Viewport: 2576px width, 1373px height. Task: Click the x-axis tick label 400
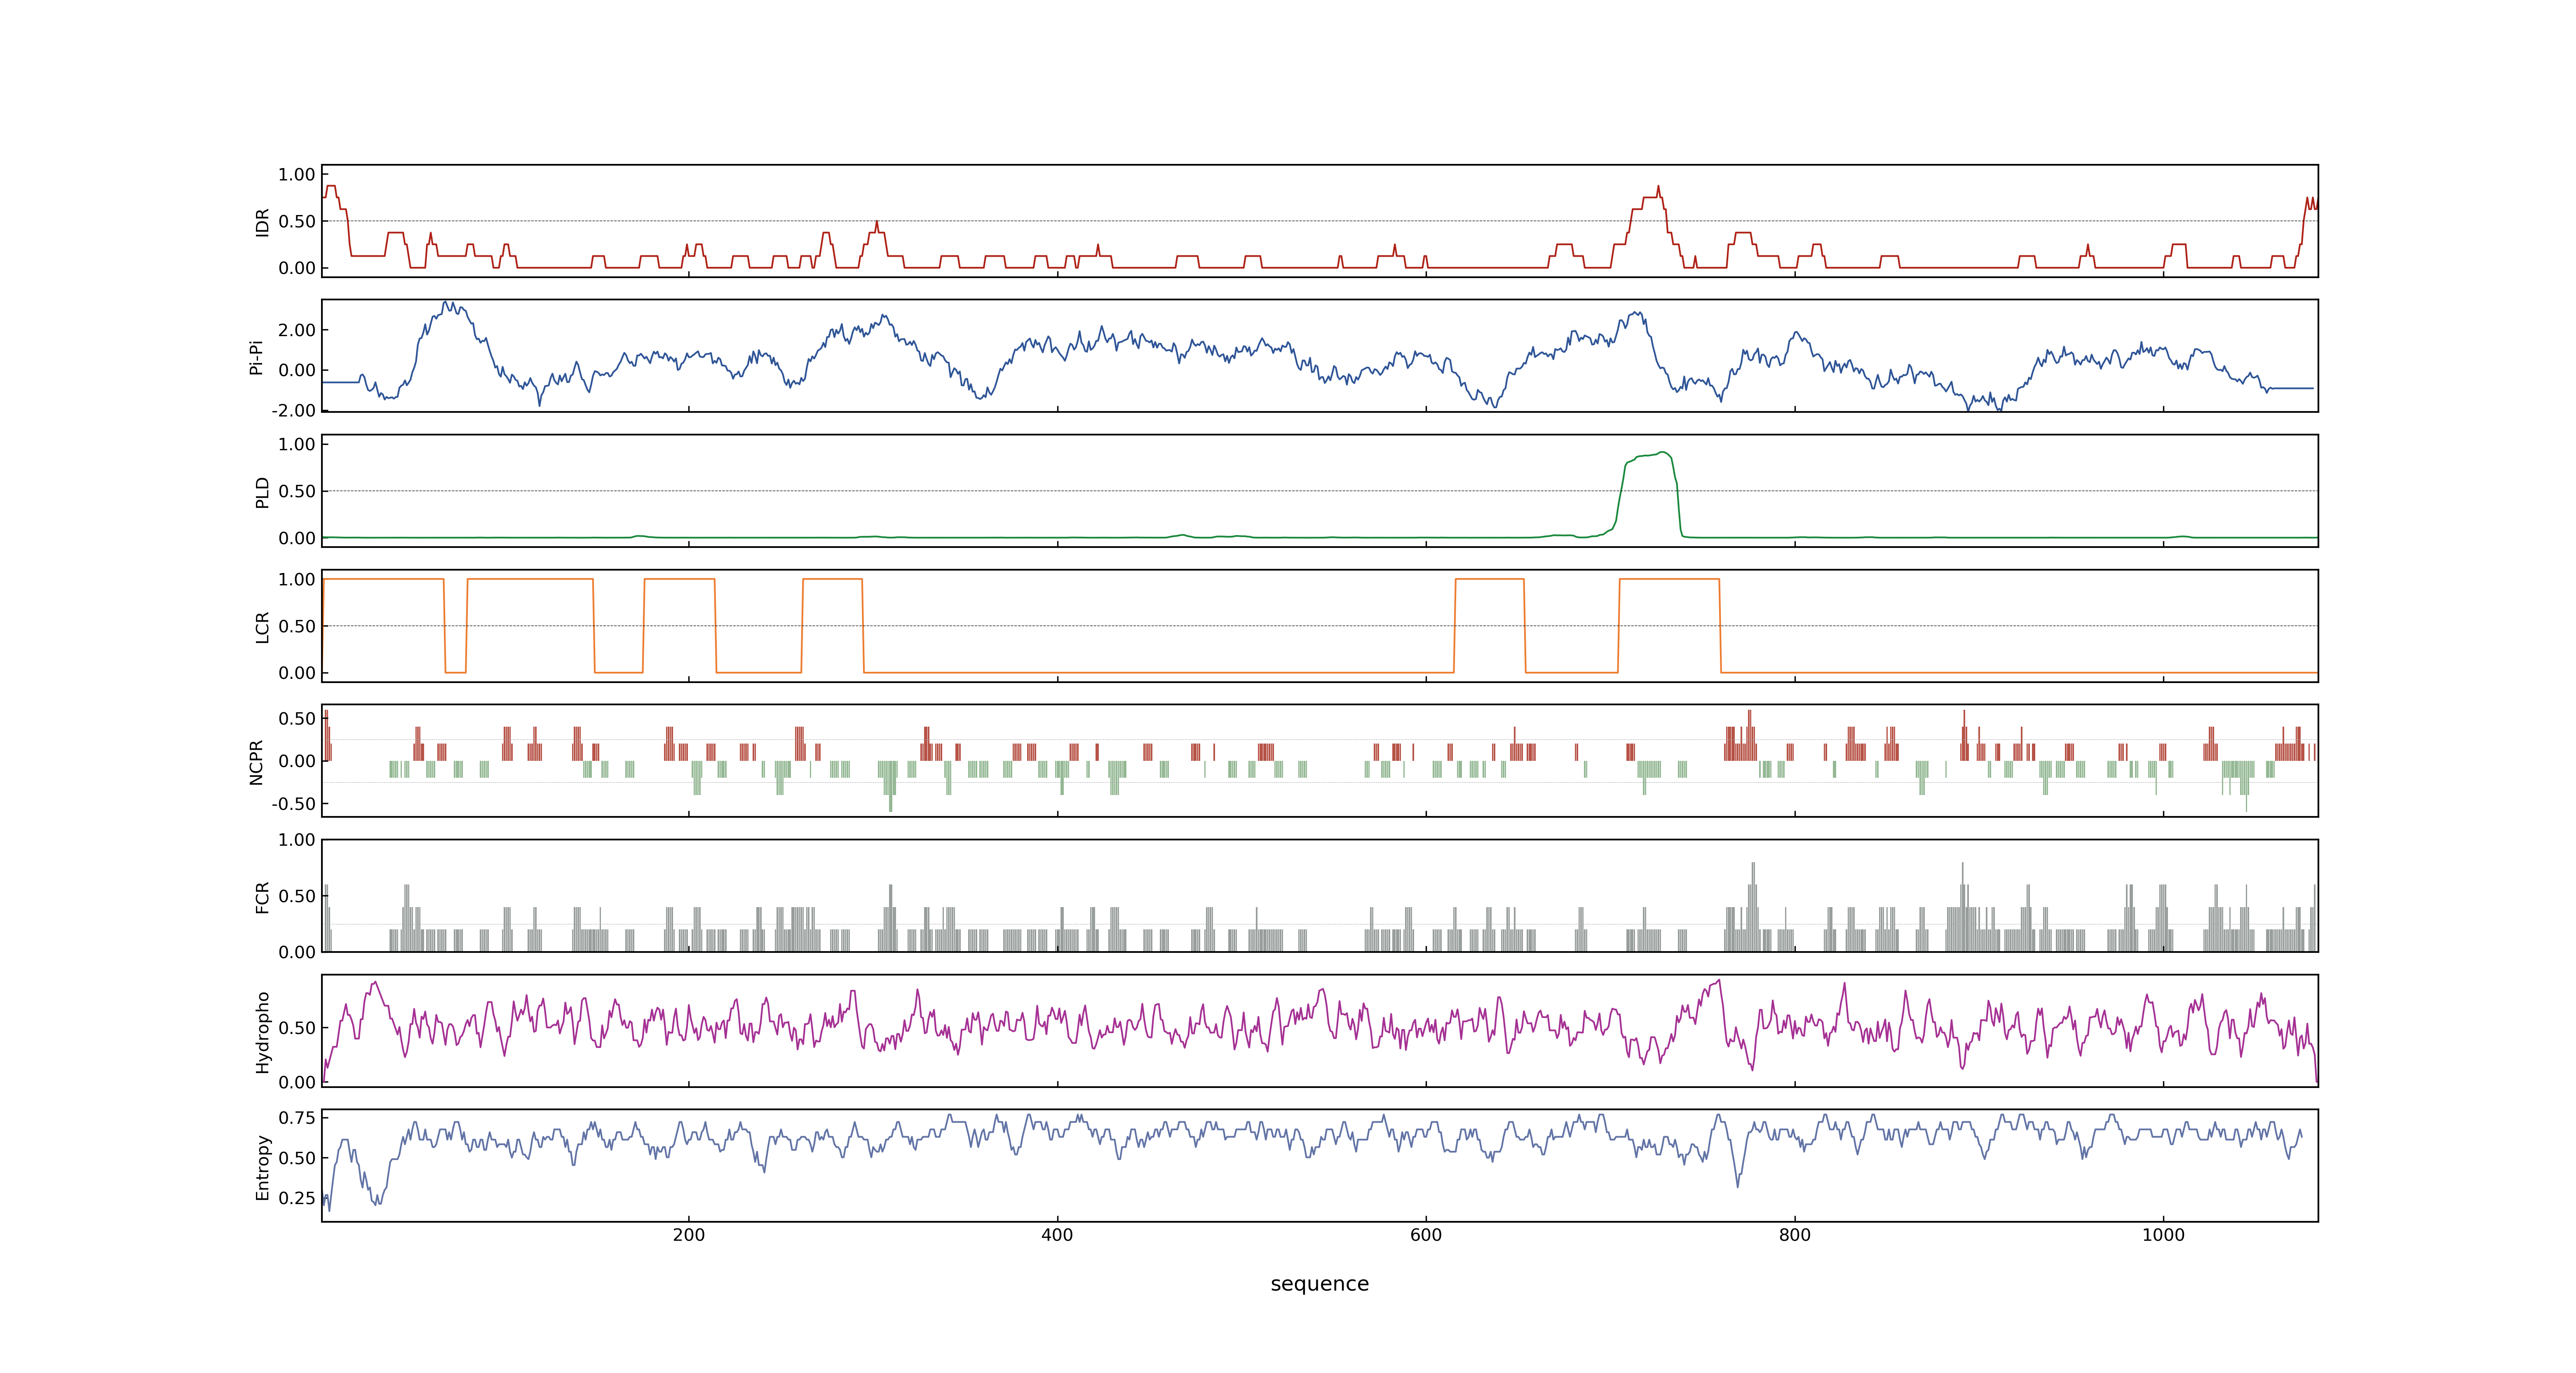pyautogui.click(x=1057, y=1235)
